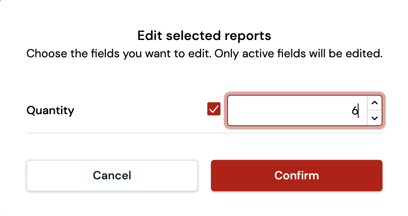Increase quantity with the up chevron

[x=374, y=103]
